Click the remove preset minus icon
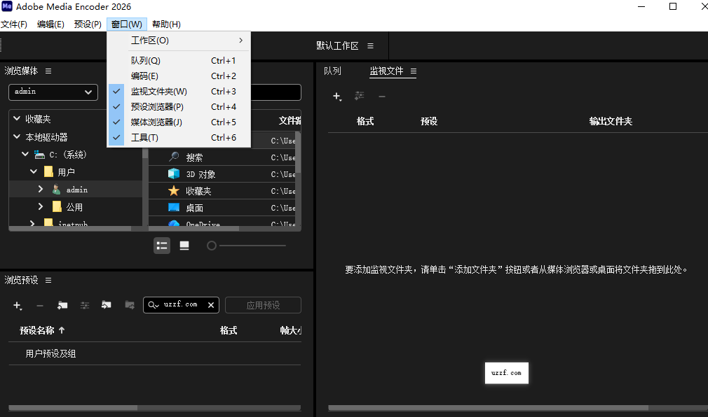 [x=41, y=305]
